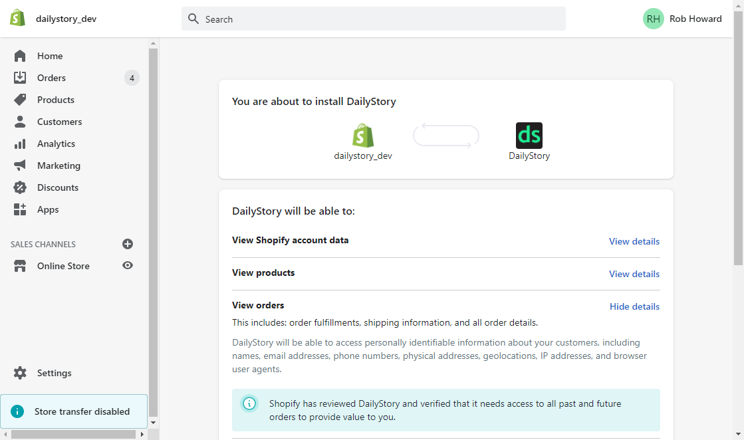
Task: Click the Shopify bag icon above dailystory_dev
Action: (x=363, y=136)
